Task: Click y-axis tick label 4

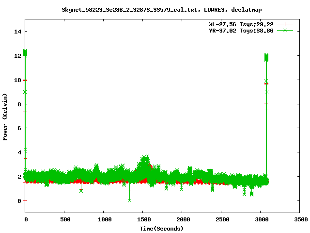Action: (x=19, y=152)
